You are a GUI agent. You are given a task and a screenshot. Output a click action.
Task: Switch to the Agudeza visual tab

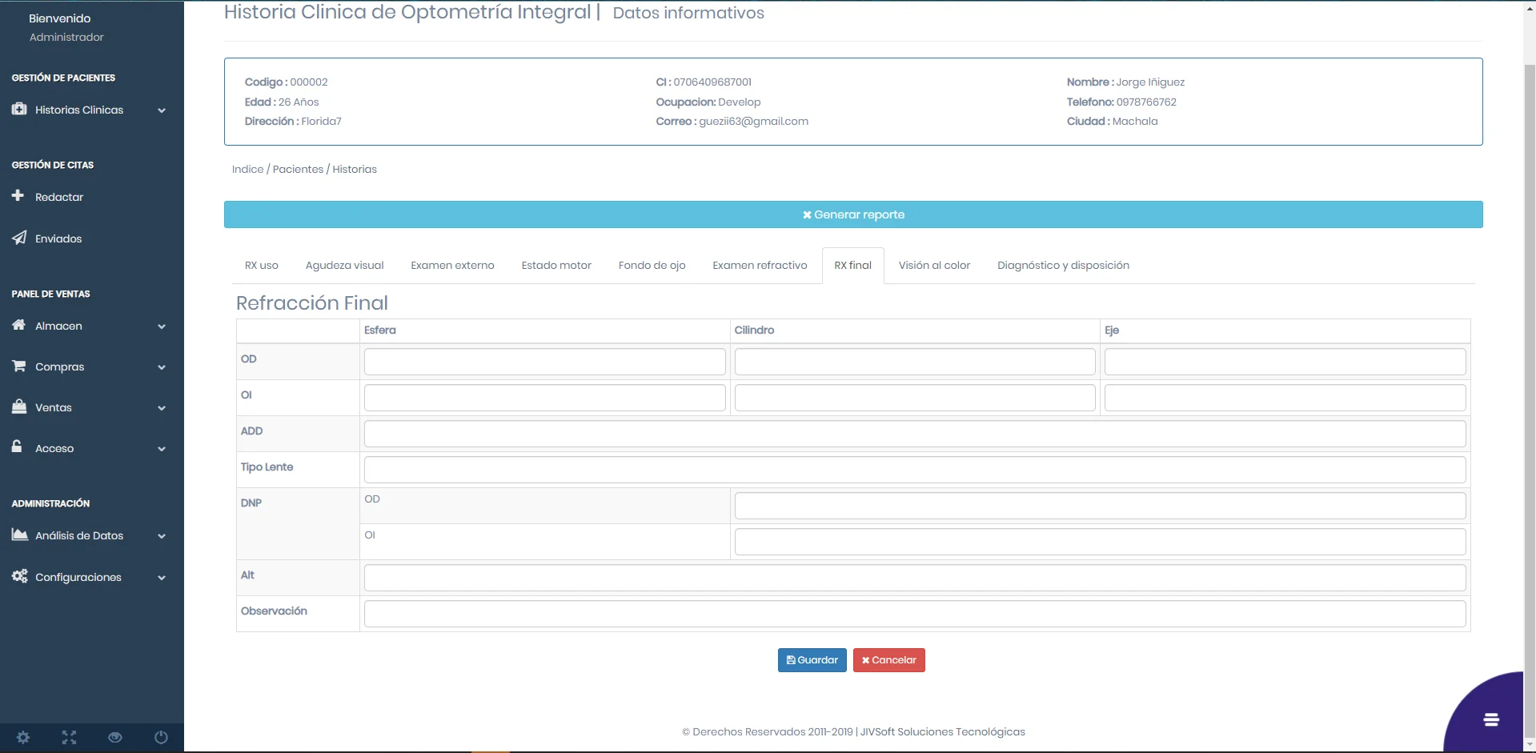click(344, 266)
